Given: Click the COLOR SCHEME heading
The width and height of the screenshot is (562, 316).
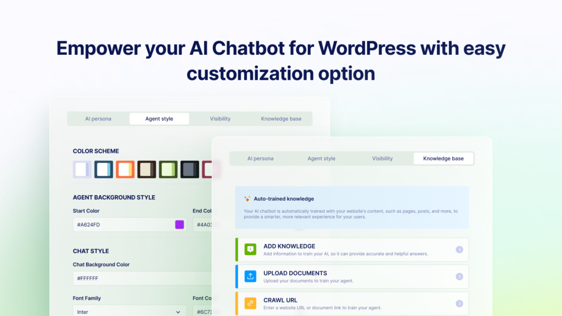Looking at the screenshot, I should (95, 151).
